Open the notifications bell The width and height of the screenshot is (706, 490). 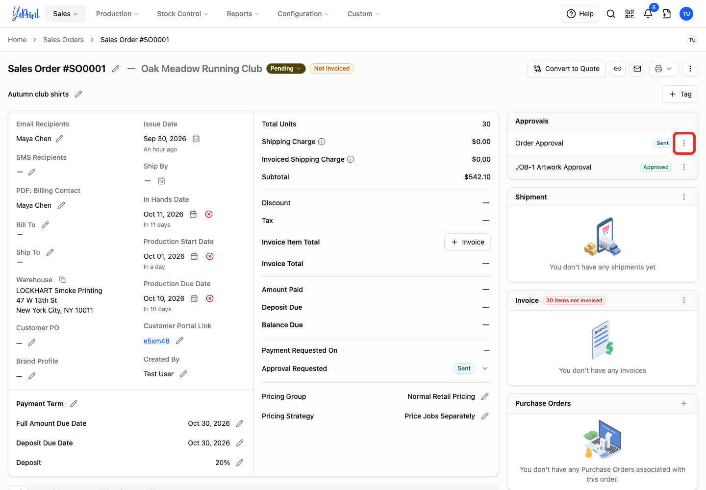click(x=648, y=14)
